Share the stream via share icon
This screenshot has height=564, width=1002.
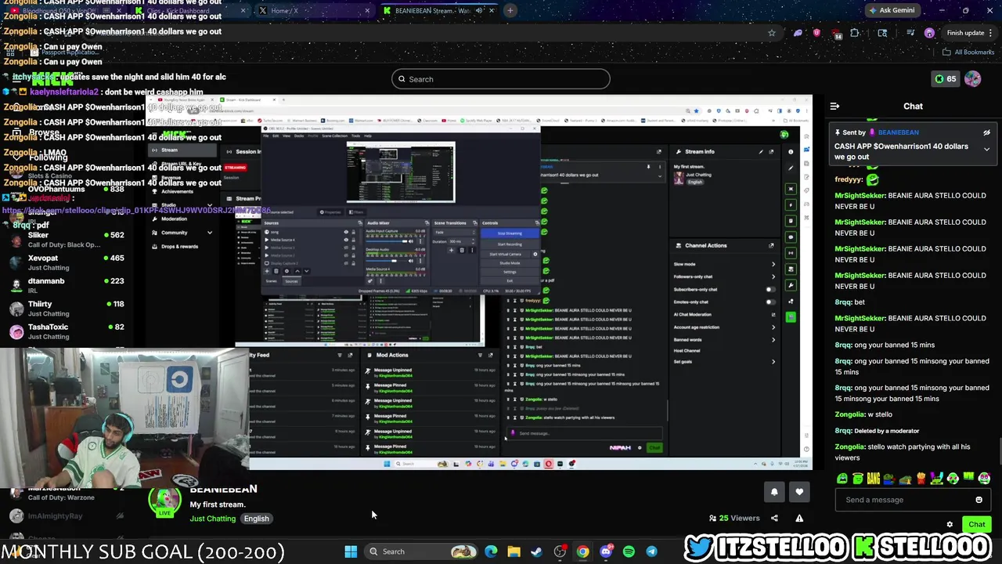pyautogui.click(x=774, y=518)
